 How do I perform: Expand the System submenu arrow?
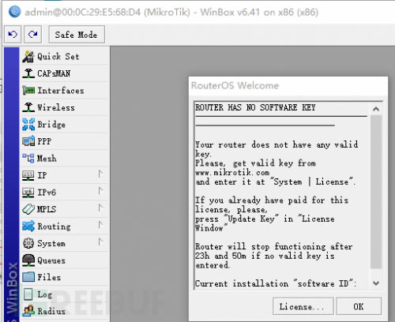point(100,241)
